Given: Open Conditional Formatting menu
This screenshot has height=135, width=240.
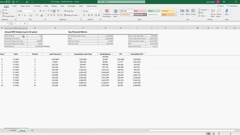Looking at the screenshot, I should point(107,13).
